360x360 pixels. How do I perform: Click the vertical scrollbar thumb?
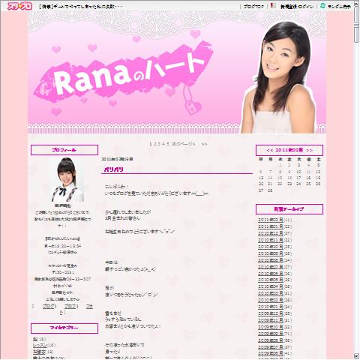[356, 25]
